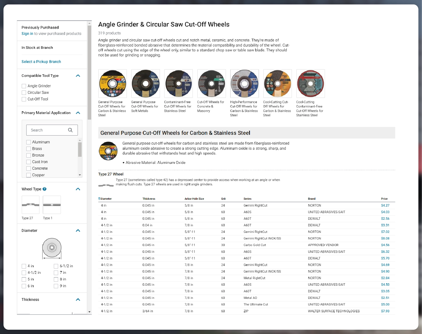422x334 pixels.
Task: Click material list scroll-down arrow
Action: [80, 175]
